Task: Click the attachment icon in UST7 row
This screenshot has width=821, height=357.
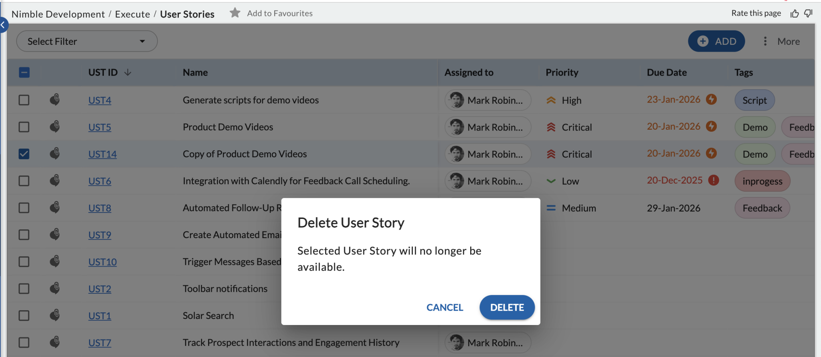Action: [x=55, y=343]
